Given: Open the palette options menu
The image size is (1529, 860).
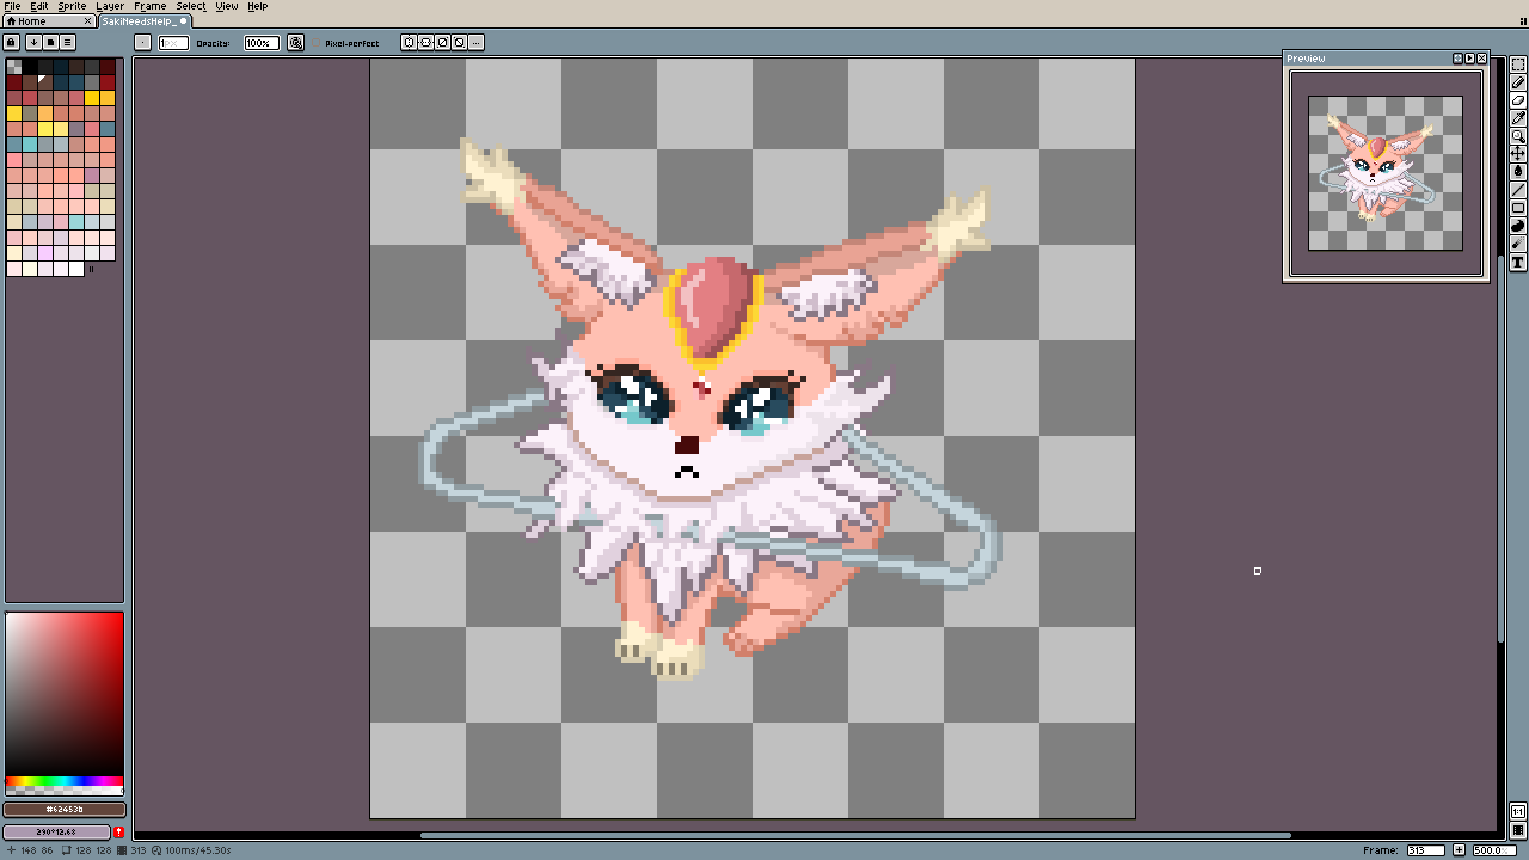Looking at the screenshot, I should point(67,42).
